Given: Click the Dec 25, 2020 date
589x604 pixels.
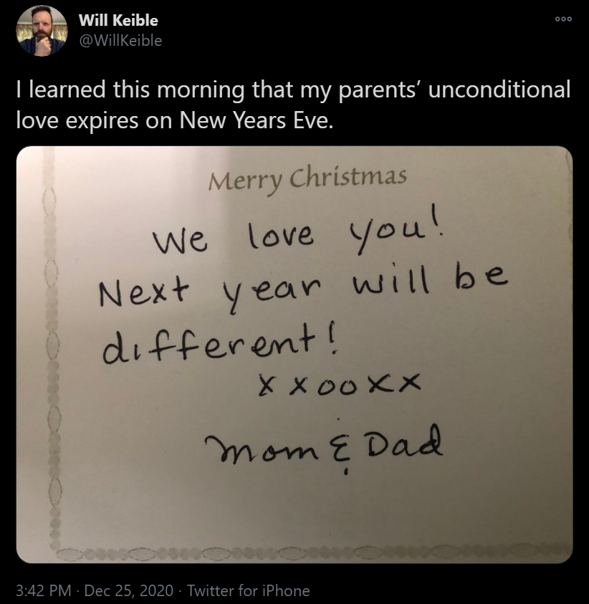Looking at the screenshot, I should tap(129, 591).
